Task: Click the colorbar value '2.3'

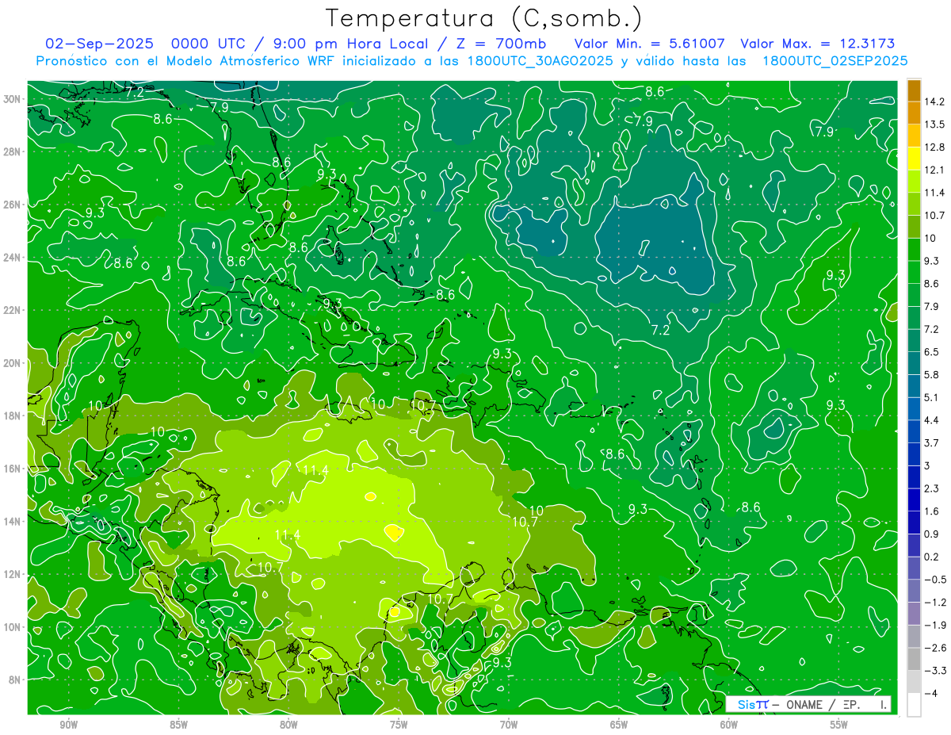Action: 931,488
